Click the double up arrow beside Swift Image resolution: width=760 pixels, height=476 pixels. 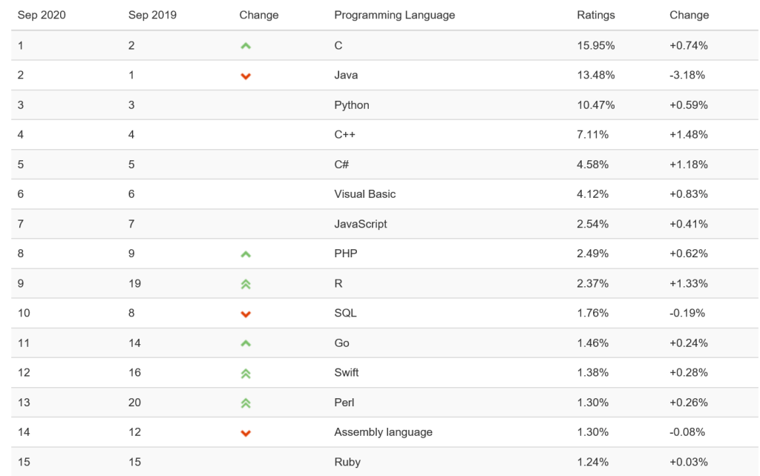[246, 373]
